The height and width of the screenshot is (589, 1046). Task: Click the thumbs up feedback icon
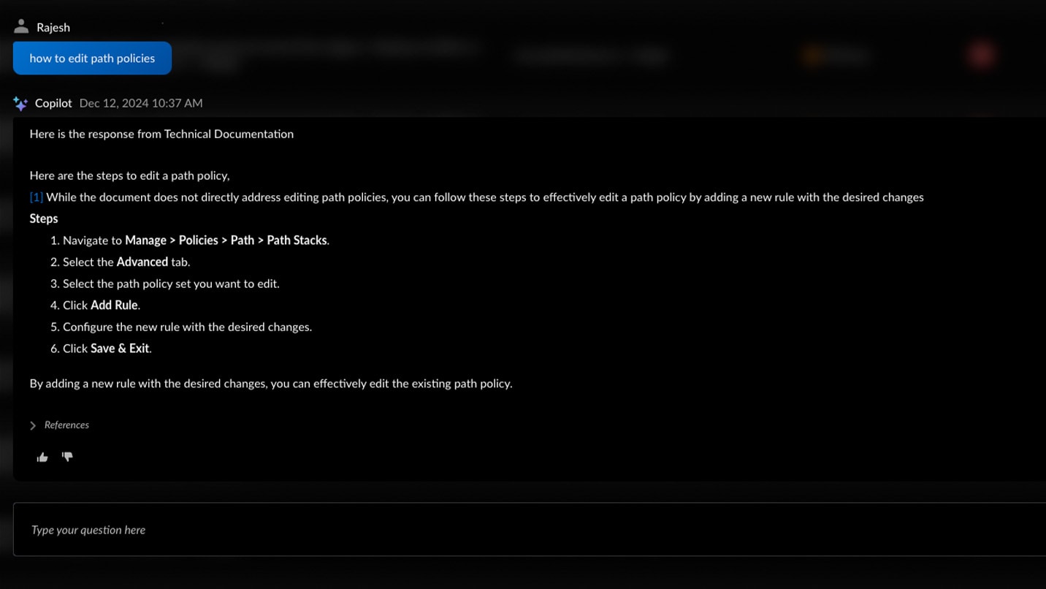pos(42,457)
